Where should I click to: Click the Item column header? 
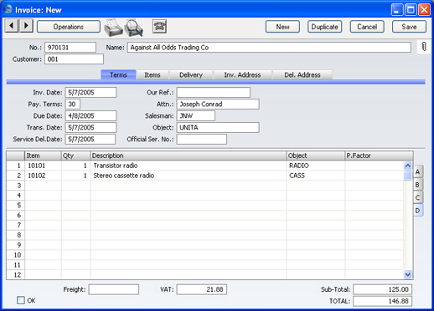pyautogui.click(x=44, y=155)
